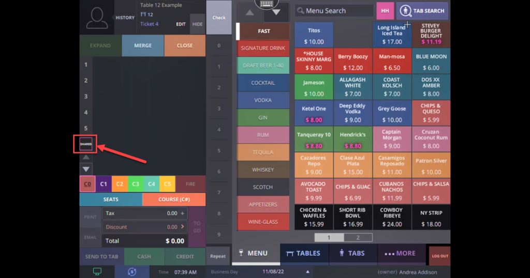Select the orange C2 course swatch

tap(120, 184)
